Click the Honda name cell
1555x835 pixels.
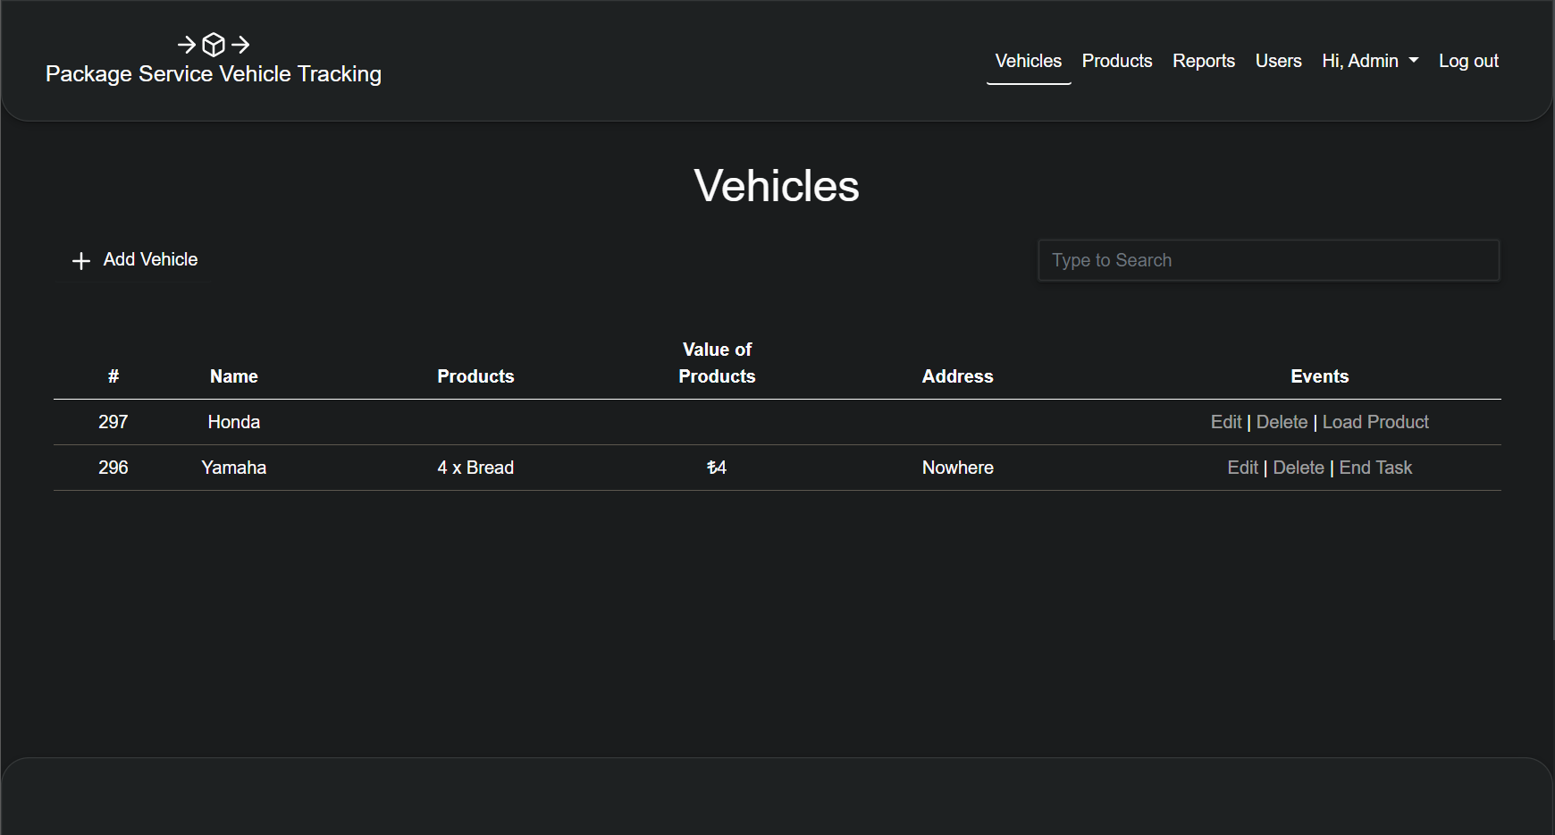[234, 422]
